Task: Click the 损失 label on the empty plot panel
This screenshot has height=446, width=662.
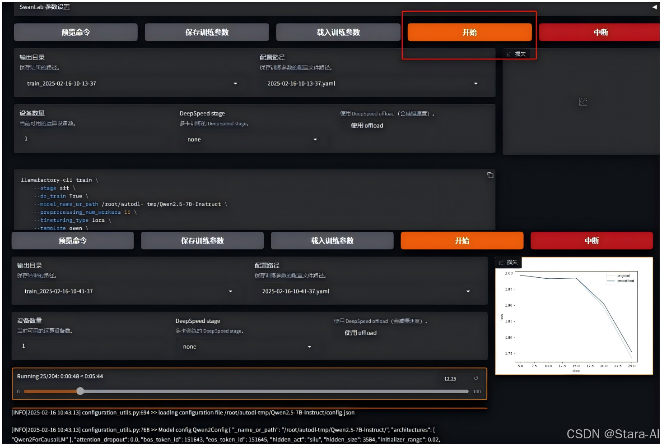Action: (517, 54)
